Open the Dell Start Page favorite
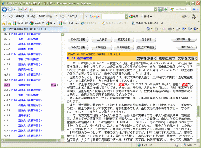This screenshot has width=201, height=148. click(x=69, y=23)
